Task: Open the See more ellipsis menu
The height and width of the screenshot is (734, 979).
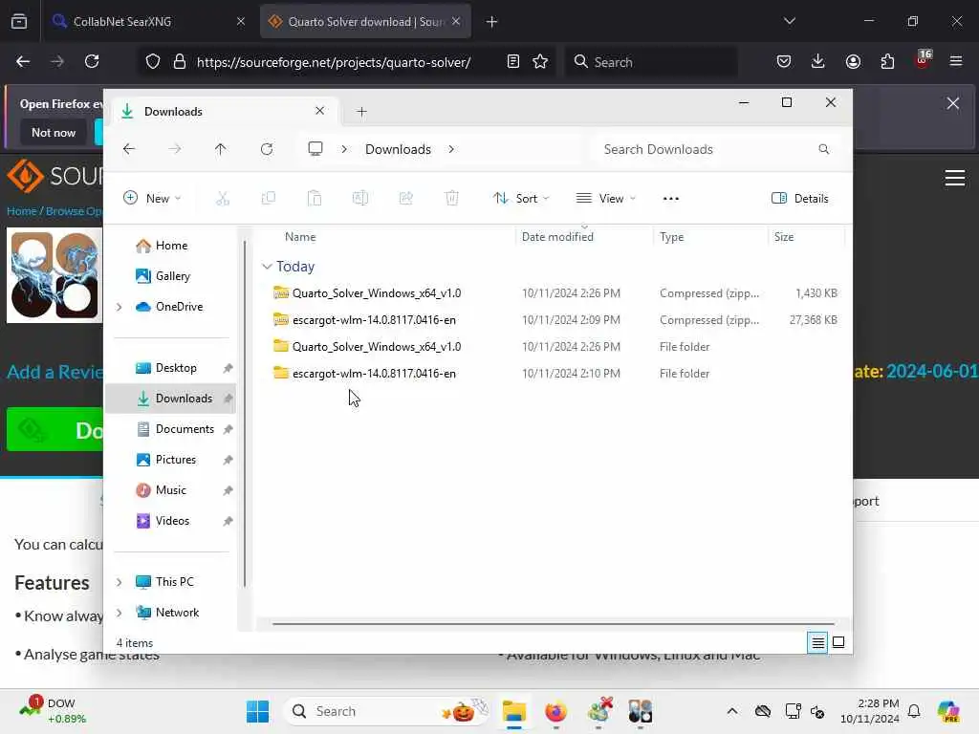Action: coord(670,199)
